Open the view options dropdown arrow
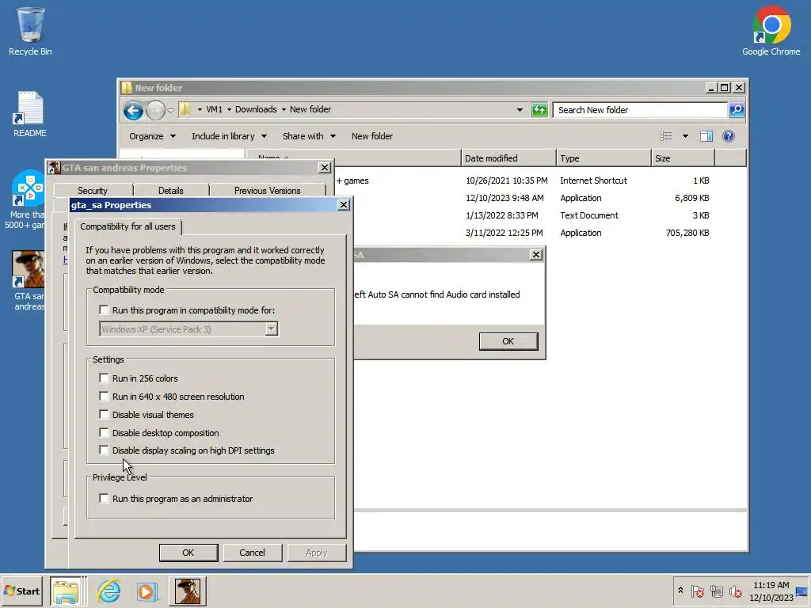The image size is (811, 608). 685,136
